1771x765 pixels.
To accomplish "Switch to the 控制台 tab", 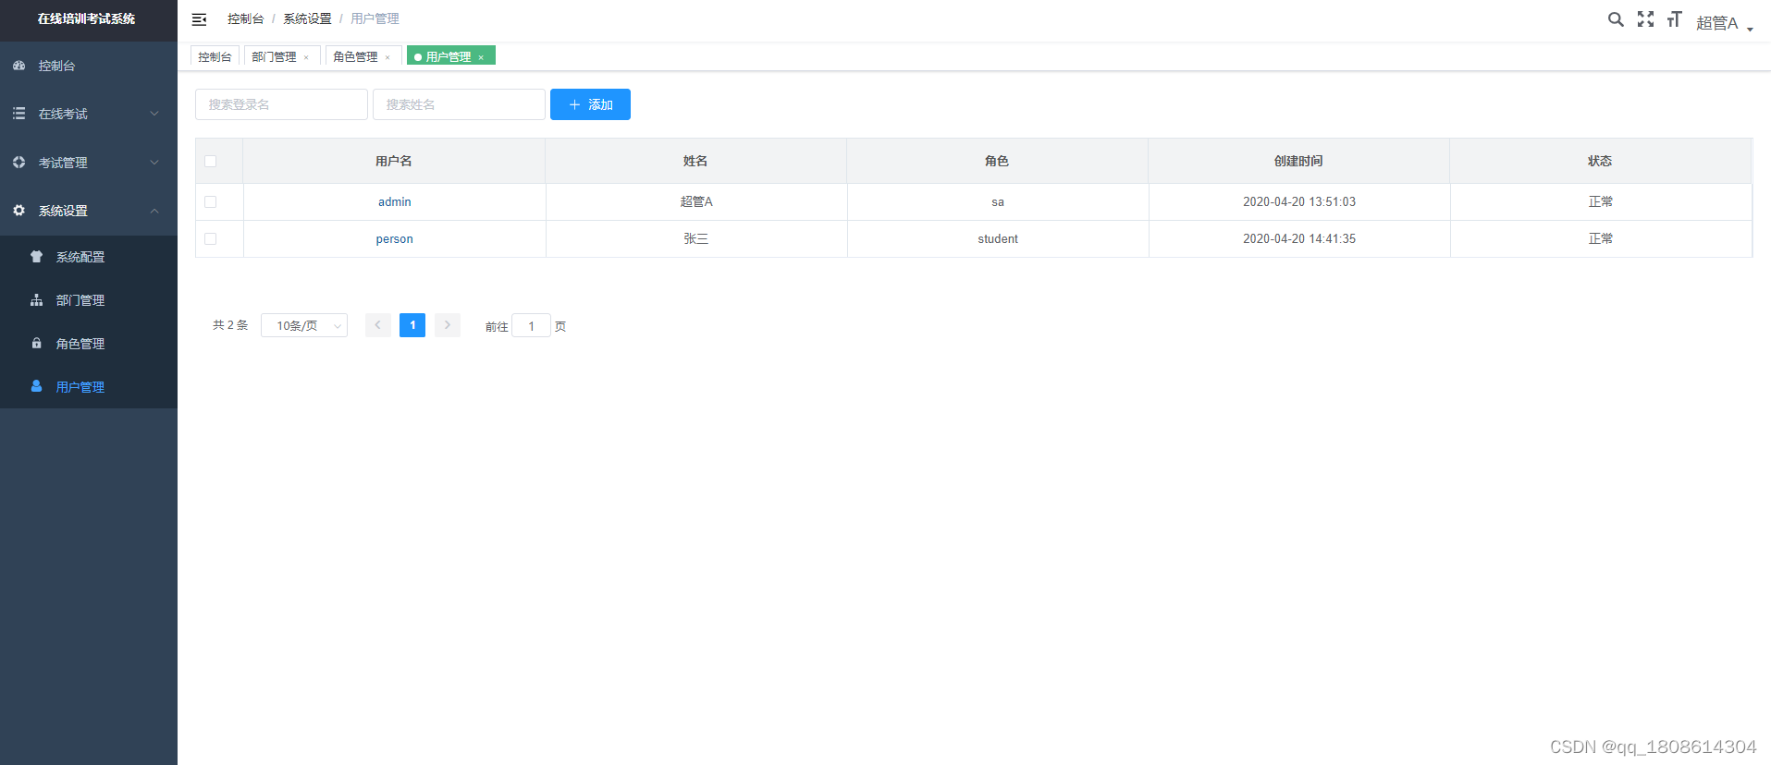I will pyautogui.click(x=215, y=56).
